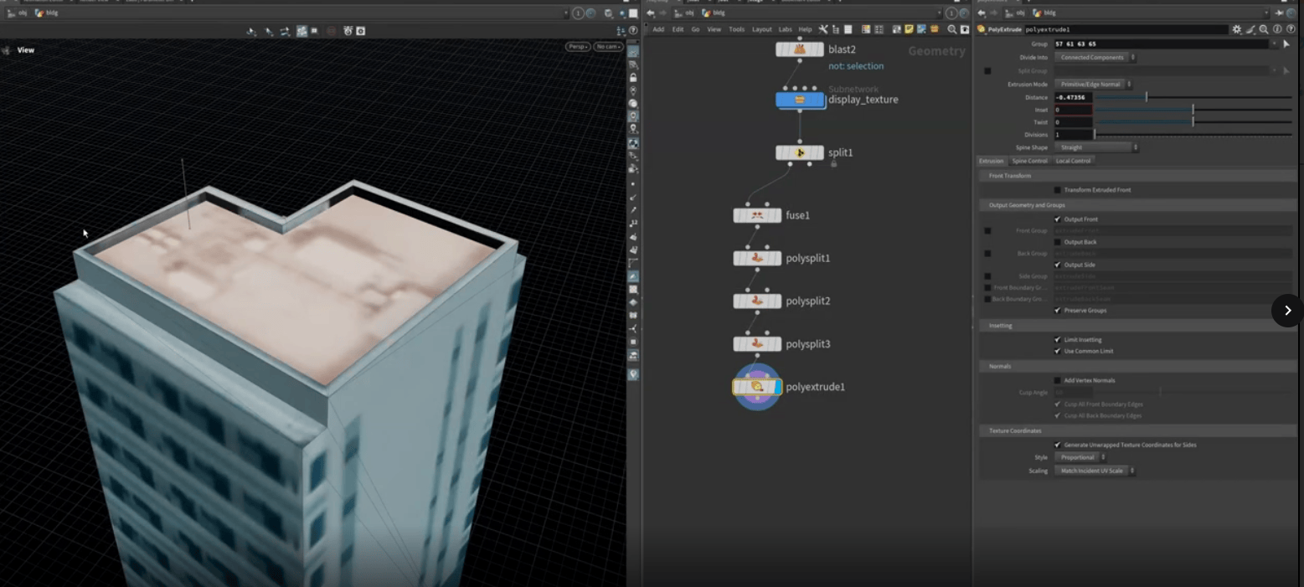Image resolution: width=1304 pixels, height=587 pixels.
Task: Enable Transform Extruded Front checkbox
Action: (x=1057, y=190)
